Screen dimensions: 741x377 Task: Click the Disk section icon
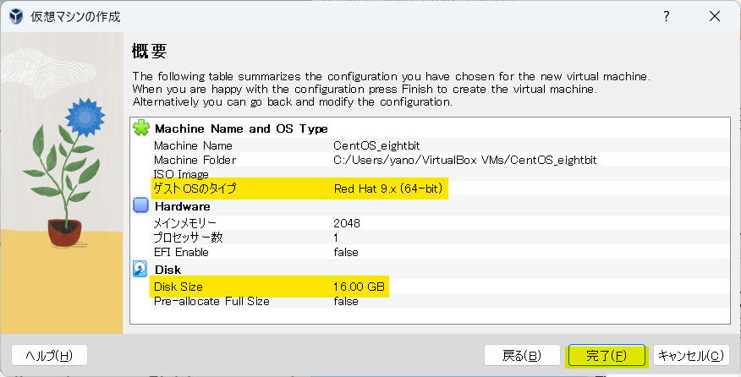pyautogui.click(x=140, y=269)
